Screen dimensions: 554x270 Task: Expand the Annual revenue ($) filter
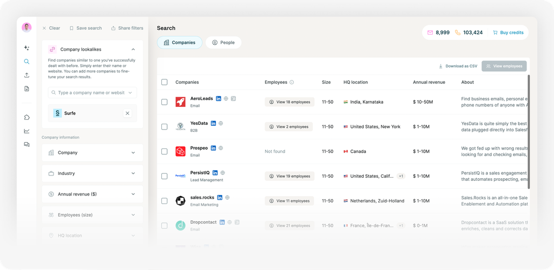point(92,194)
